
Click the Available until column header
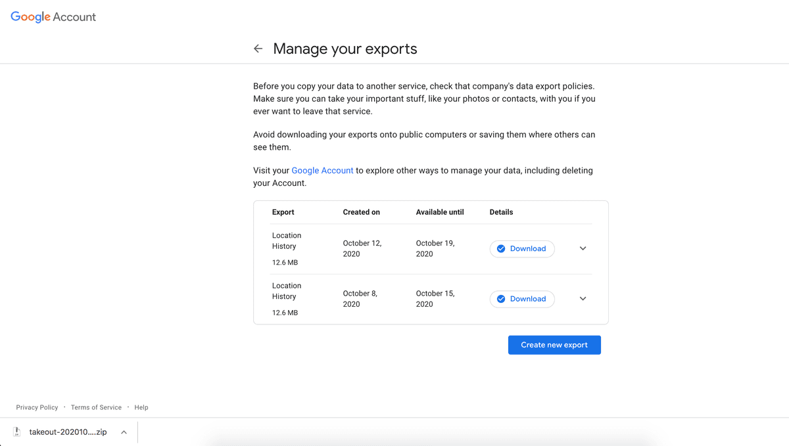(440, 212)
